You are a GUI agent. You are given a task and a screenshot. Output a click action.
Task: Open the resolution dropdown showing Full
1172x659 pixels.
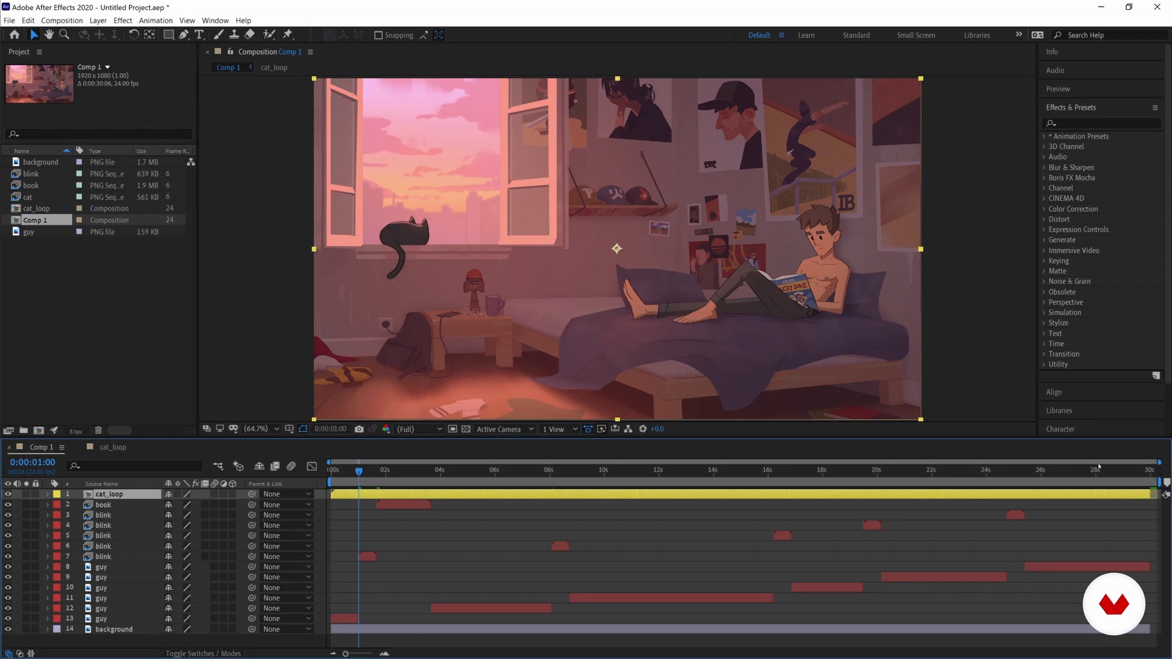pyautogui.click(x=419, y=429)
